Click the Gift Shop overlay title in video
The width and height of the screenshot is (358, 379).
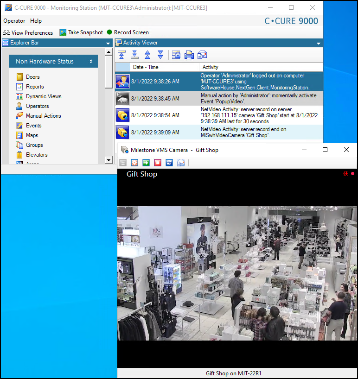tap(142, 174)
